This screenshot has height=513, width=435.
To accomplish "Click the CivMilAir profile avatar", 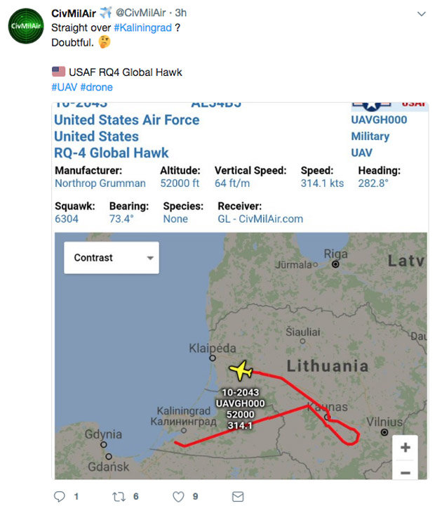I will (x=26, y=27).
